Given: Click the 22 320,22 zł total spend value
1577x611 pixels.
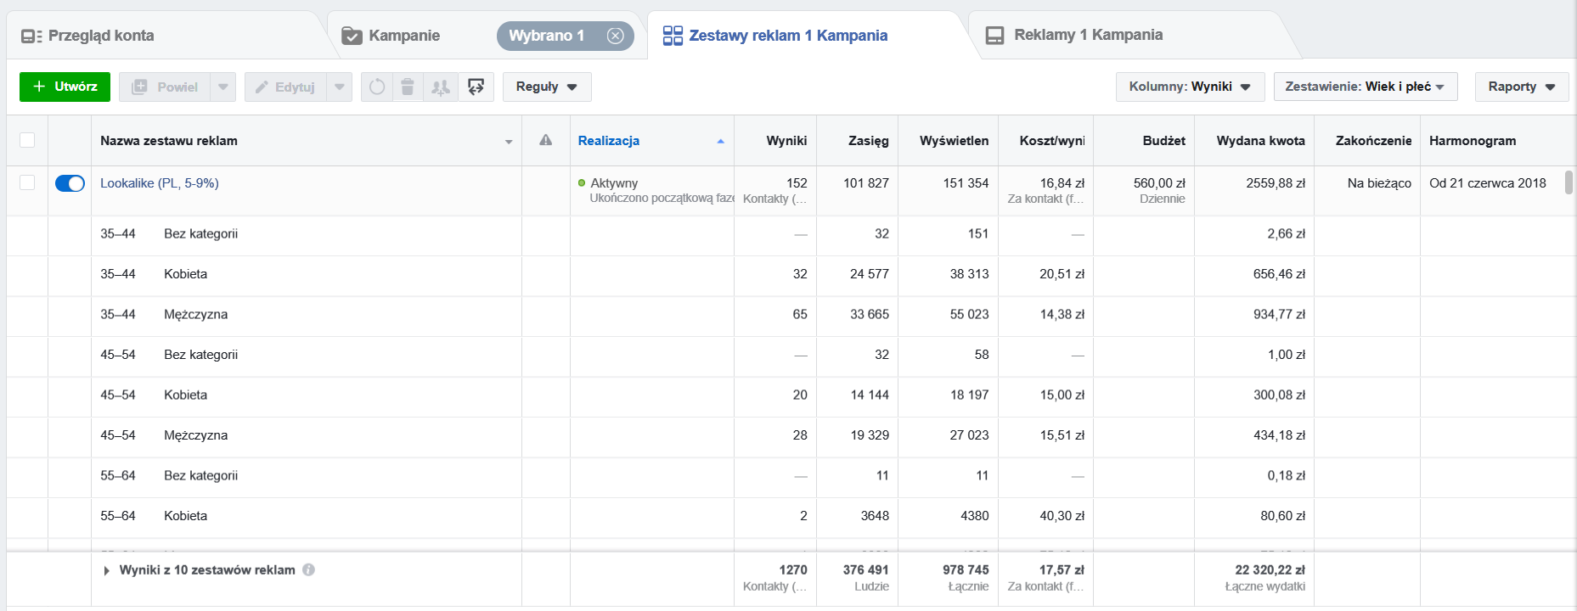Looking at the screenshot, I should tap(1270, 570).
